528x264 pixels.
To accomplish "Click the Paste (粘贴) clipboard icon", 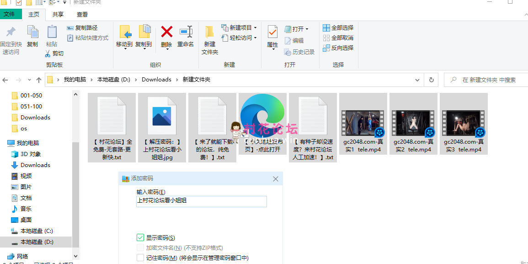I will point(52,32).
